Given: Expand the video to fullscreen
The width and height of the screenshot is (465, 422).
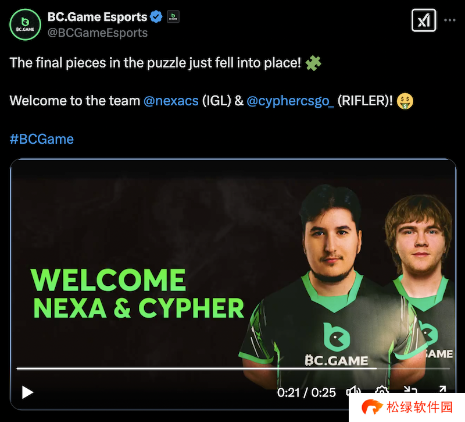Looking at the screenshot, I should click(x=442, y=390).
